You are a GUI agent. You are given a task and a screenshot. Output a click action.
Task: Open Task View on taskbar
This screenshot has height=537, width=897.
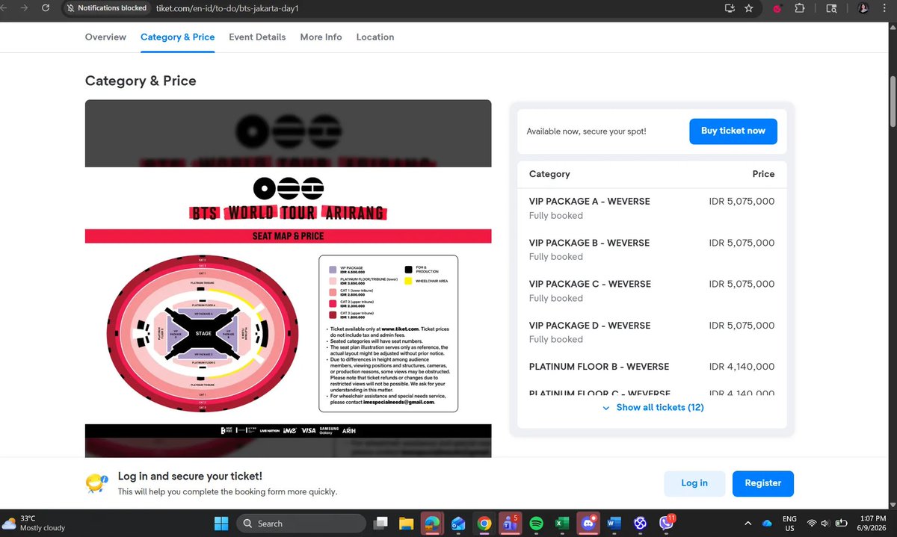click(381, 524)
